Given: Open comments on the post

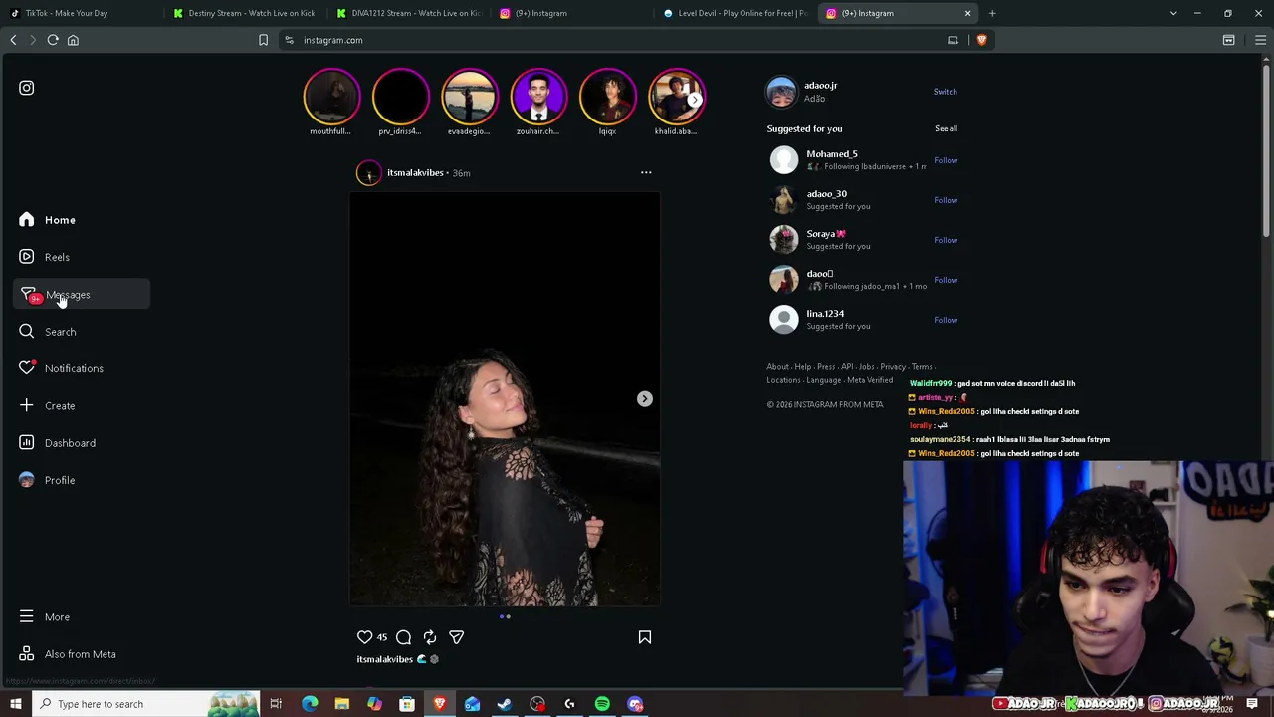Looking at the screenshot, I should [x=403, y=637].
